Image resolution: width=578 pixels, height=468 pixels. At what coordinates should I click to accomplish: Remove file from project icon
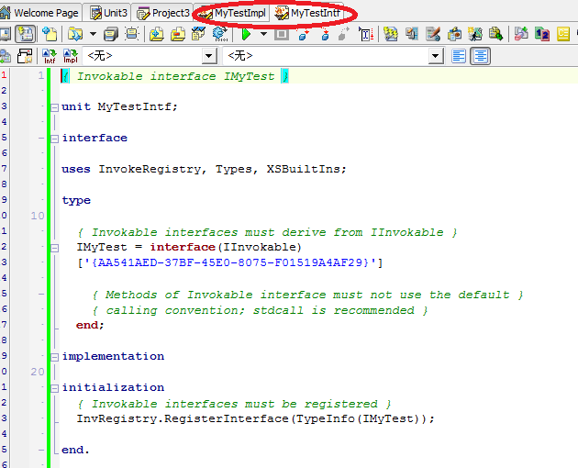click(x=178, y=34)
